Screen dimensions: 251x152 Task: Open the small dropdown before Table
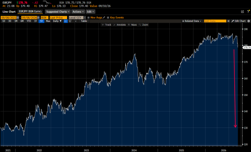click(75, 21)
